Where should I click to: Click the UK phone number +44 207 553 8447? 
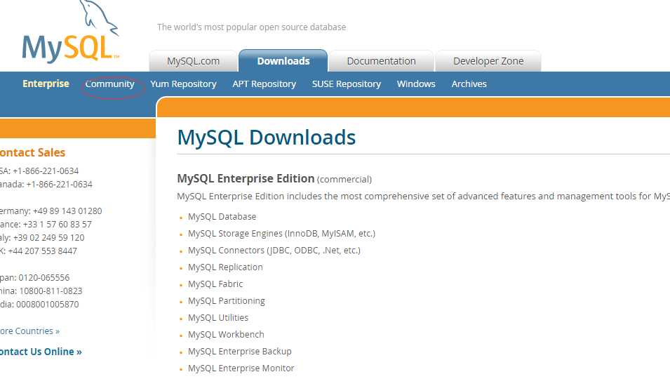pyautogui.click(x=43, y=251)
